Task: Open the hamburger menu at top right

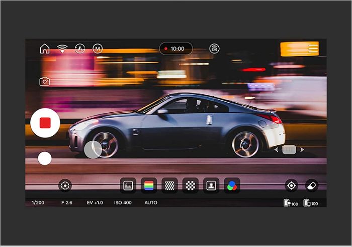Action: click(313, 49)
